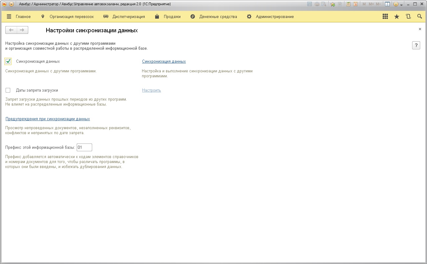Open the functions menu grid icon

[385, 17]
